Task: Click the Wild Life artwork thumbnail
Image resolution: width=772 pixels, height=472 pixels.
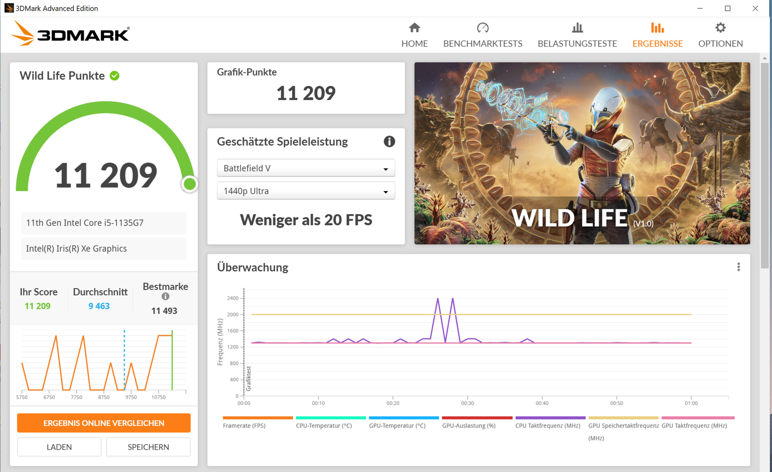Action: (582, 153)
